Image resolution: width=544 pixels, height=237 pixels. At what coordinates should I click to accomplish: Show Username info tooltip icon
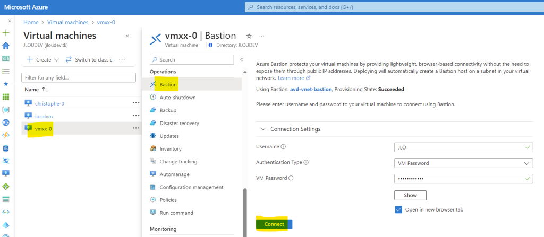283,146
